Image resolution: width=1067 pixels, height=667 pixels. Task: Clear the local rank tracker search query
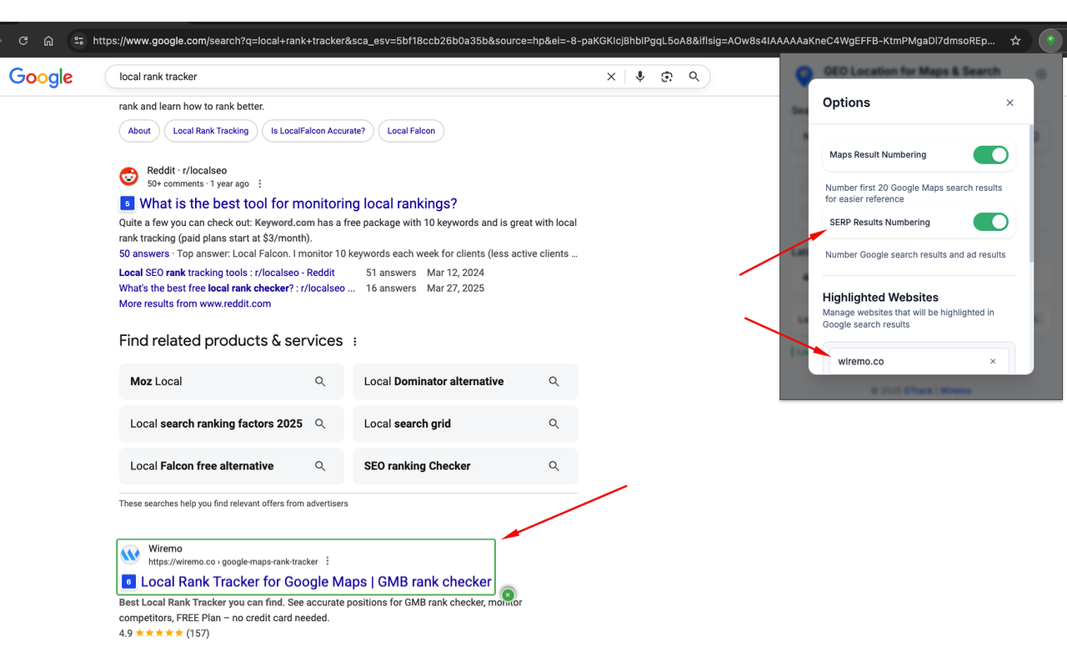(611, 76)
